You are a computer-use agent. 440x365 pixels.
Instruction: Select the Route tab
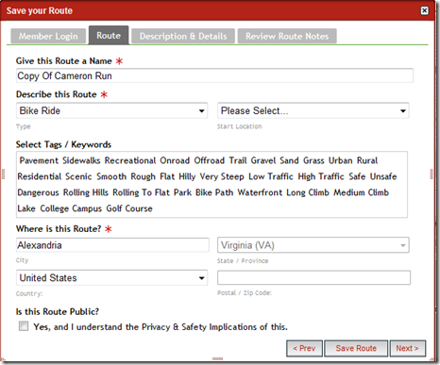point(109,35)
